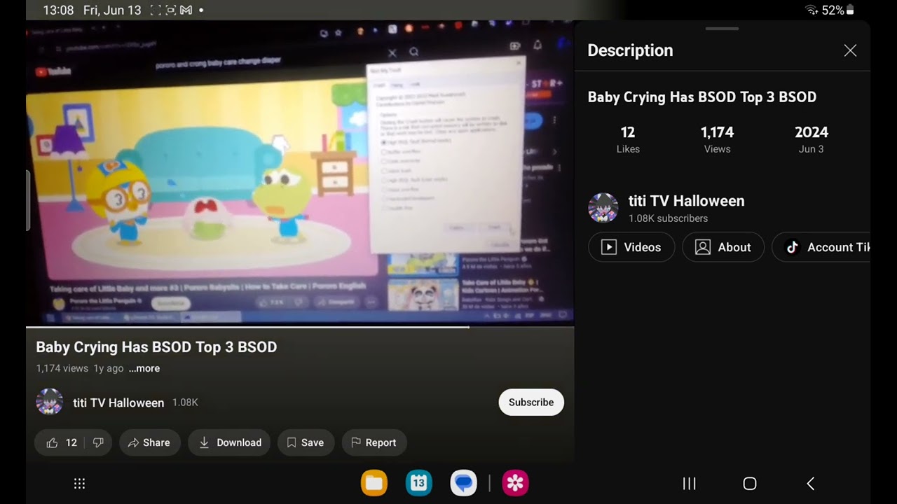The width and height of the screenshot is (897, 504).
Task: Tap the back navigation arrow
Action: click(810, 484)
